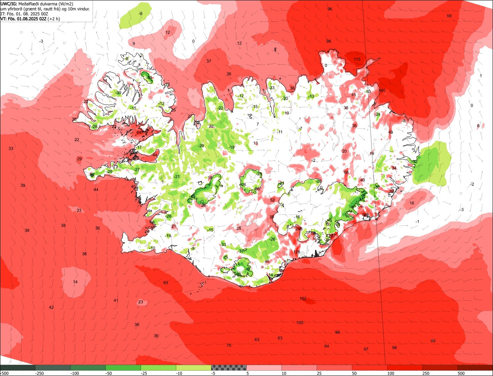Viewport: 493px width, 376px height.
Task: Click the dark red swatch between 250 and 500
Action: pos(440,368)
